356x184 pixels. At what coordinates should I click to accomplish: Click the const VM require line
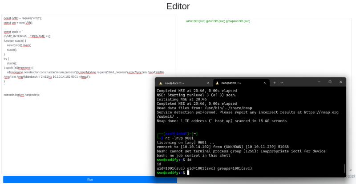coord(22,18)
